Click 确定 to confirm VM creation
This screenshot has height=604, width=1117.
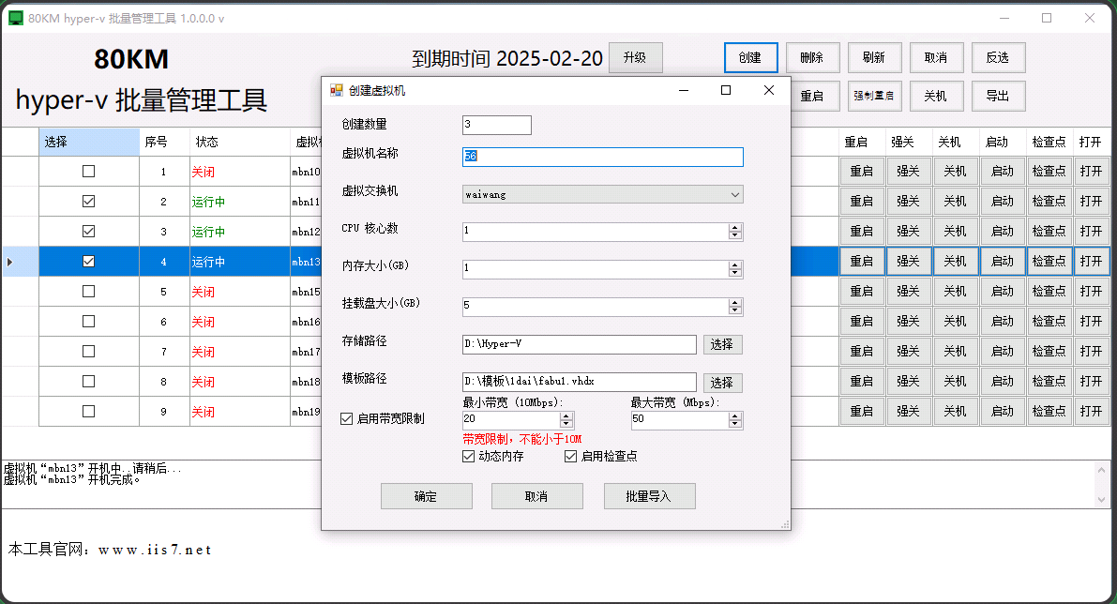[x=427, y=495]
